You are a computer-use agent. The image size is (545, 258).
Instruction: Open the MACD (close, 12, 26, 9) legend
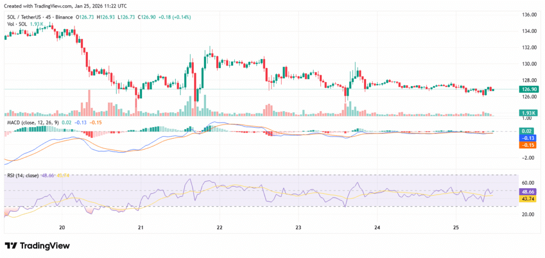31,123
